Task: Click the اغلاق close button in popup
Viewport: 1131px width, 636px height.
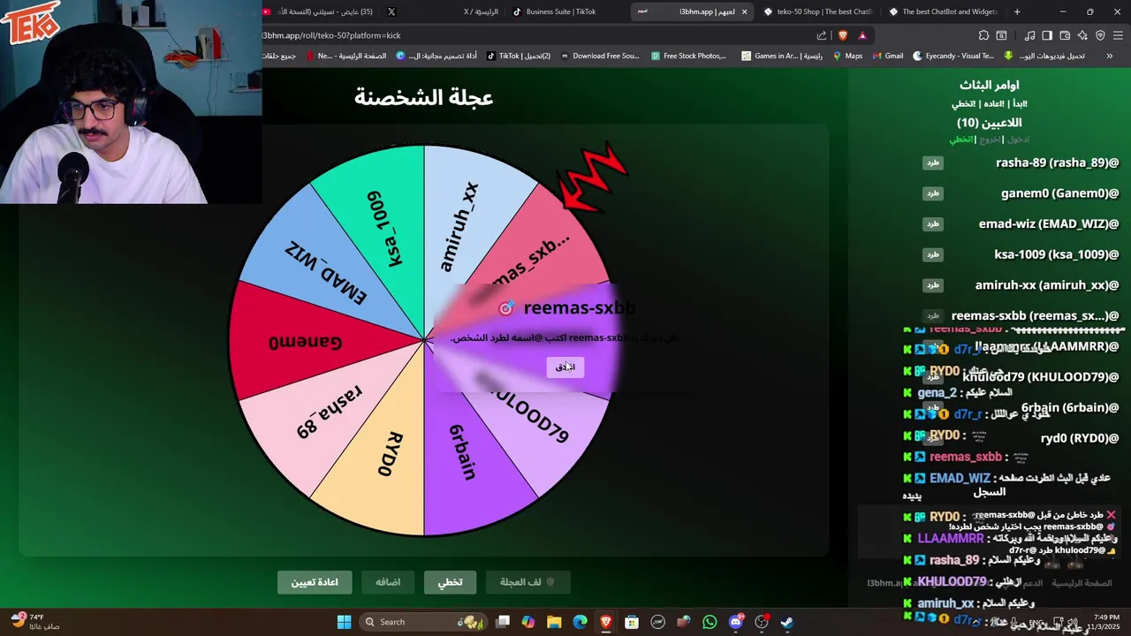Action: click(x=565, y=367)
